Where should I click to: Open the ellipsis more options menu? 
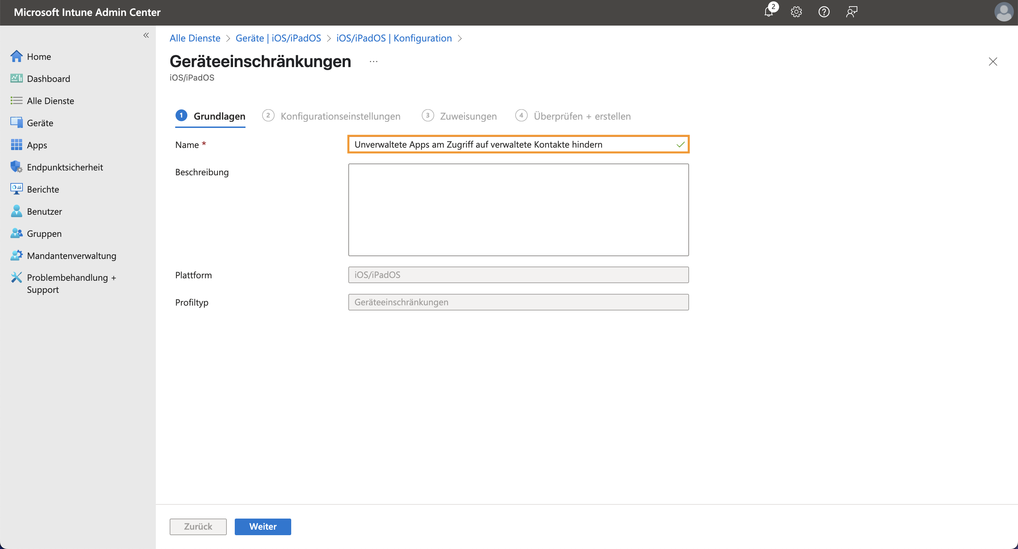pos(374,62)
